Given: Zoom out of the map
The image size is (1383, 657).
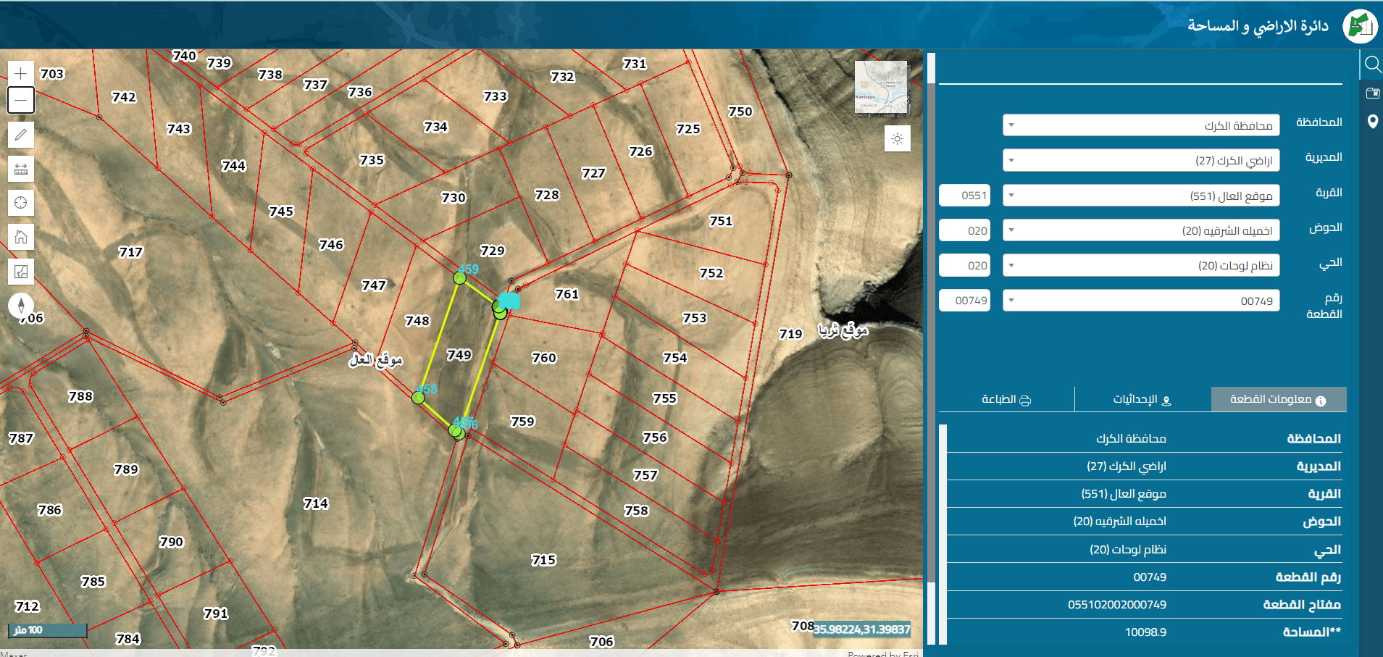Looking at the screenshot, I should [21, 100].
